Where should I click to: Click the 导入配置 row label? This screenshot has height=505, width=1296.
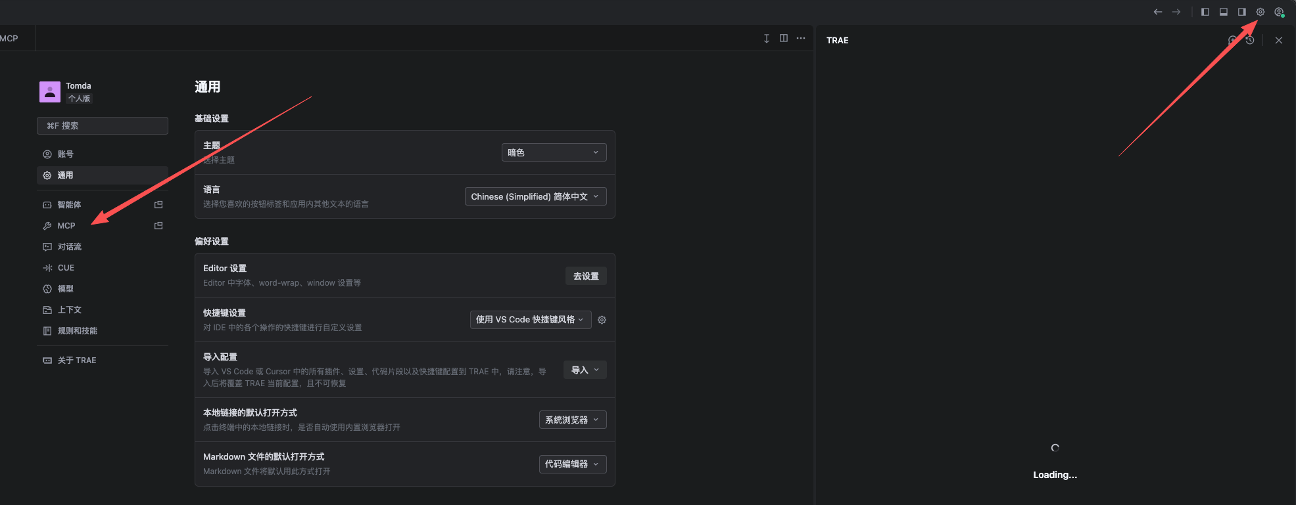coord(220,357)
